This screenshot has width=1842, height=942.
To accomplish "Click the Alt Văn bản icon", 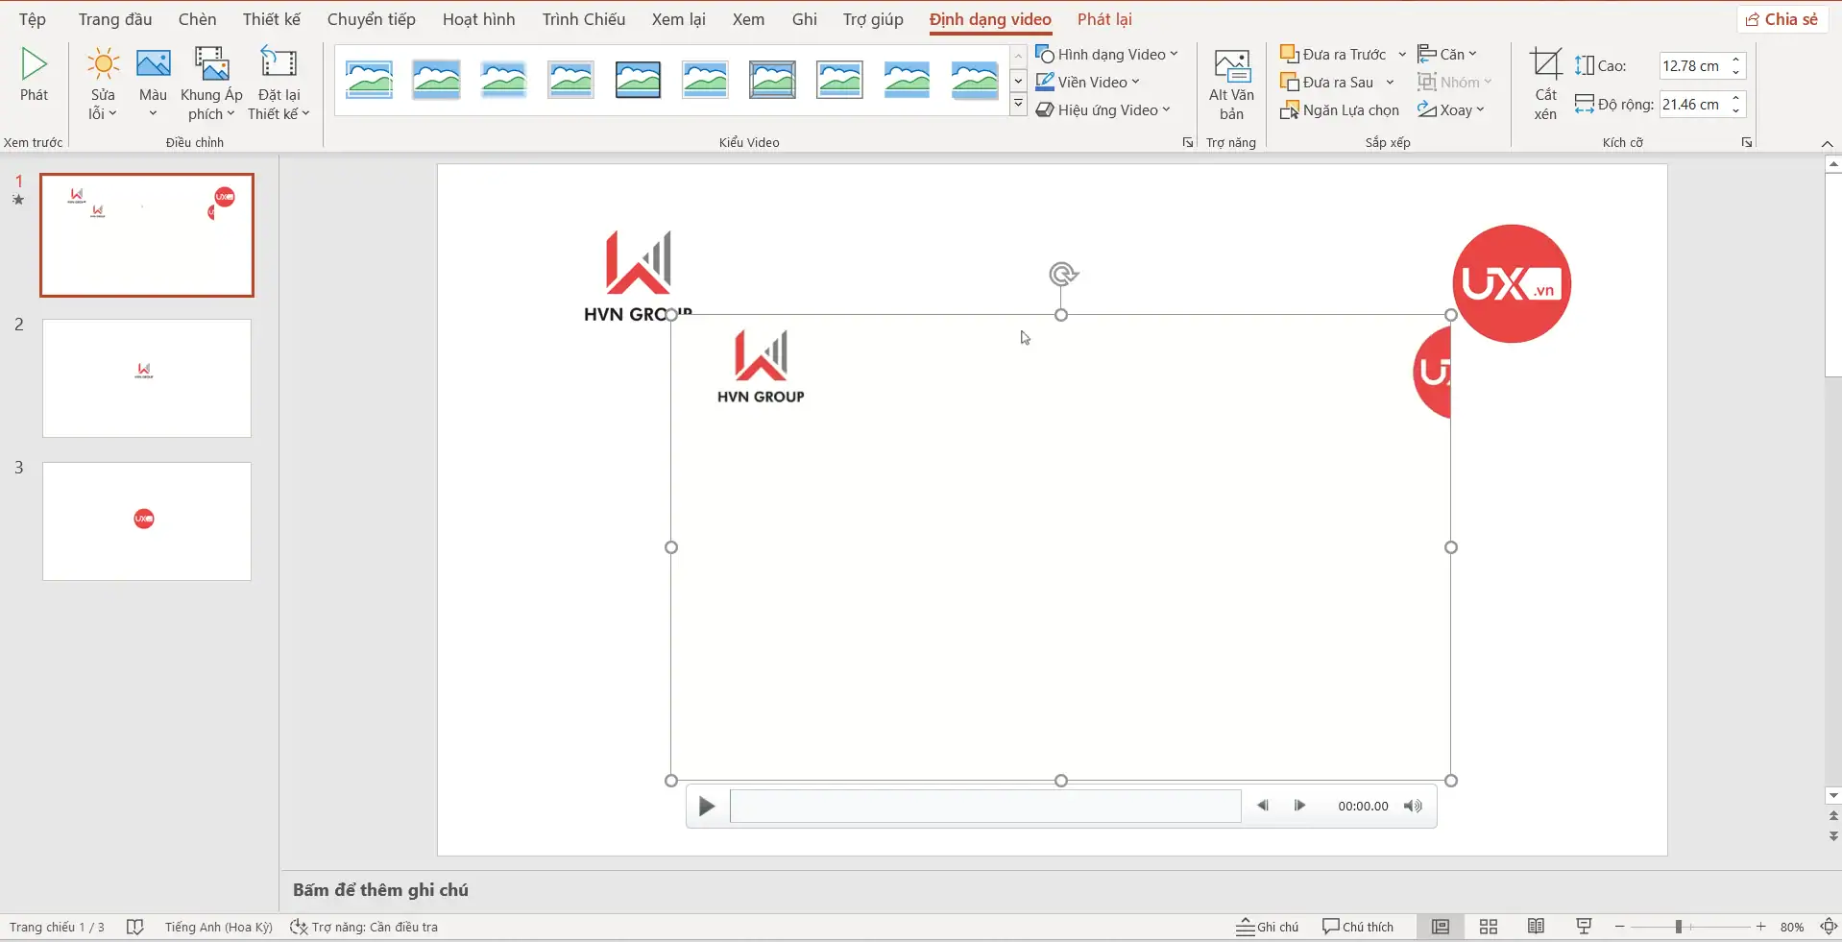I will pos(1231,67).
